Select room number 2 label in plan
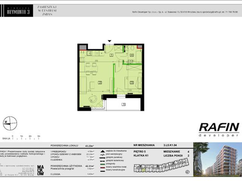Image resolution: width=242 pixels, height=181 pixels. pos(100,83)
